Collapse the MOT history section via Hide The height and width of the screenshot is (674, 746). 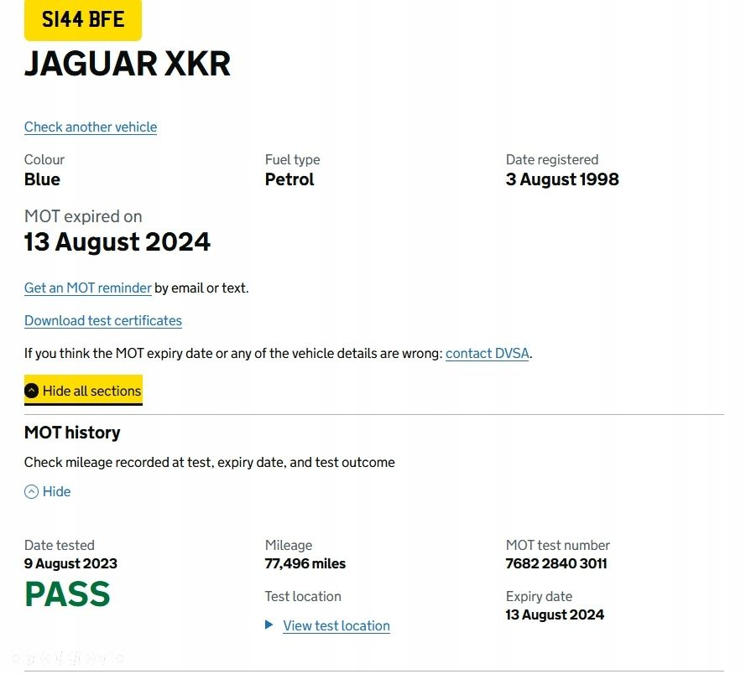pos(48,491)
